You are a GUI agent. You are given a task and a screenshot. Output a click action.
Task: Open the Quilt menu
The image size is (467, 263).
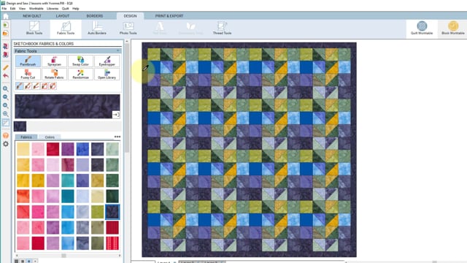pos(66,9)
